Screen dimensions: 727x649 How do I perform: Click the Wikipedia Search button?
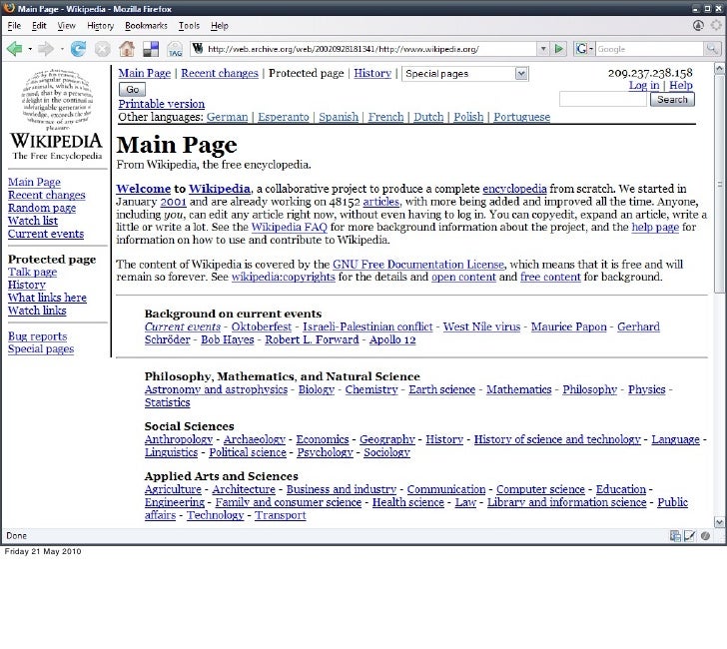pyautogui.click(x=672, y=99)
